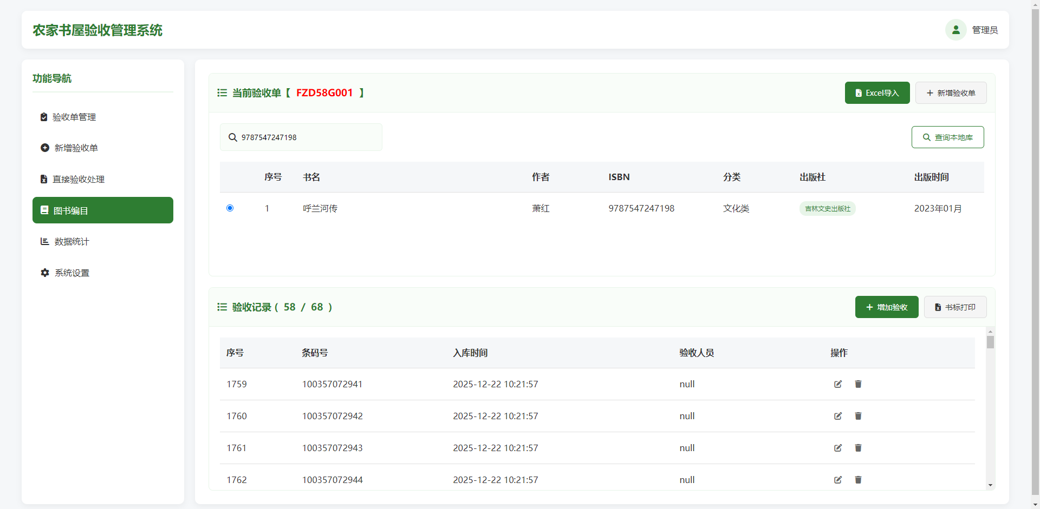Open 系统设置 from the navigation
1040x509 pixels.
pos(71,273)
